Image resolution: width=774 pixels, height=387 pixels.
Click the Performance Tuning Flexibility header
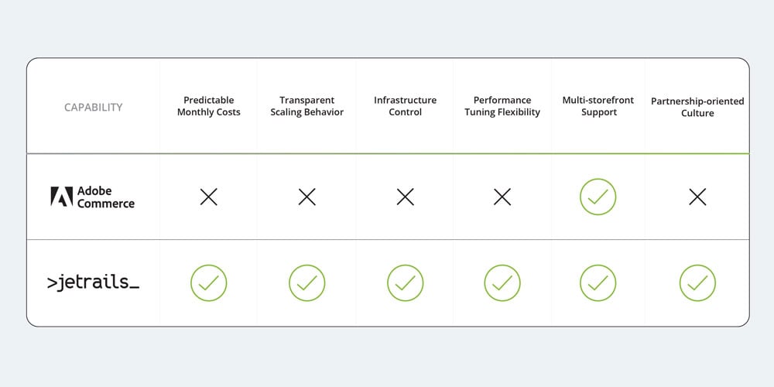click(x=502, y=106)
